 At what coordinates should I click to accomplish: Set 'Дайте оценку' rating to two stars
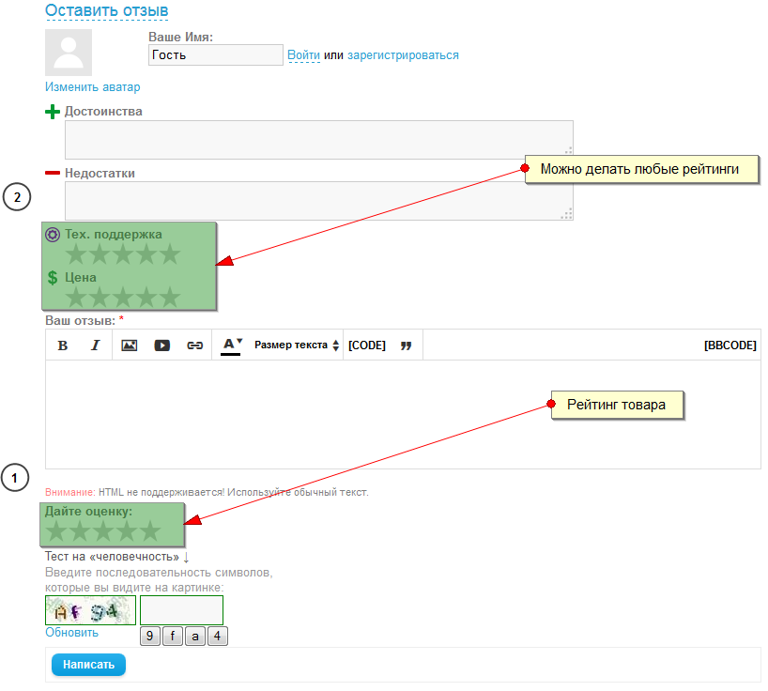point(80,531)
